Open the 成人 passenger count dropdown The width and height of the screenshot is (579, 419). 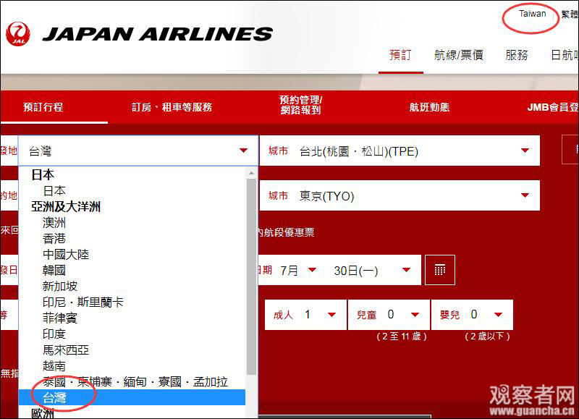click(x=305, y=315)
